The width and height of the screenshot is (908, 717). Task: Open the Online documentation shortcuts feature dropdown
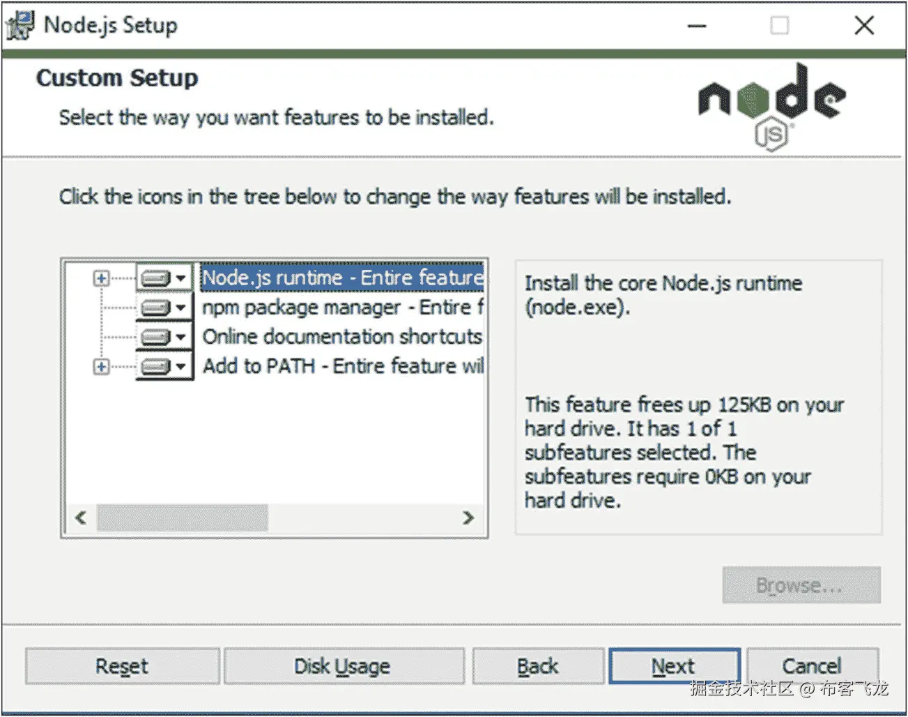click(164, 337)
